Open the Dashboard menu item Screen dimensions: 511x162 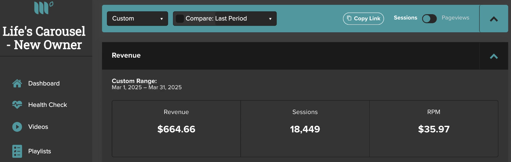click(x=44, y=83)
